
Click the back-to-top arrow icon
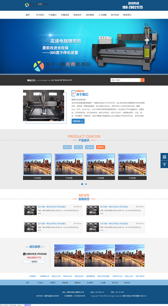164,164
